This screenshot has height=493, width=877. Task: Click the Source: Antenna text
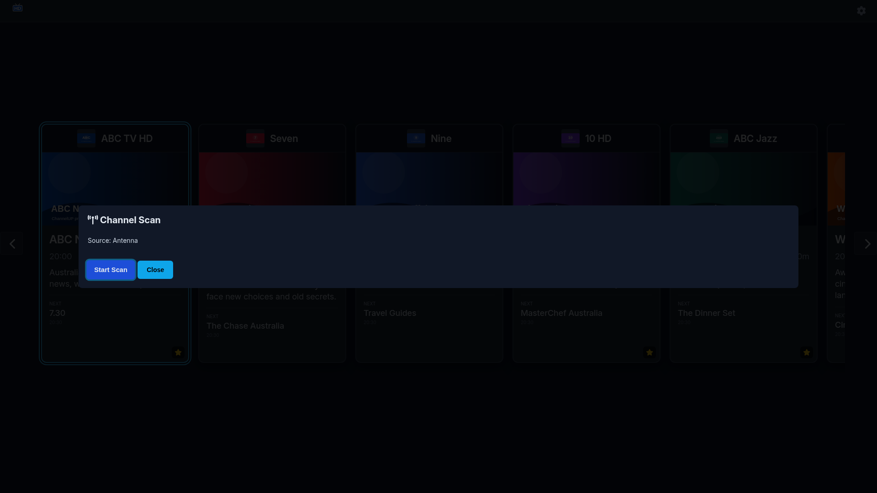pyautogui.click(x=113, y=241)
